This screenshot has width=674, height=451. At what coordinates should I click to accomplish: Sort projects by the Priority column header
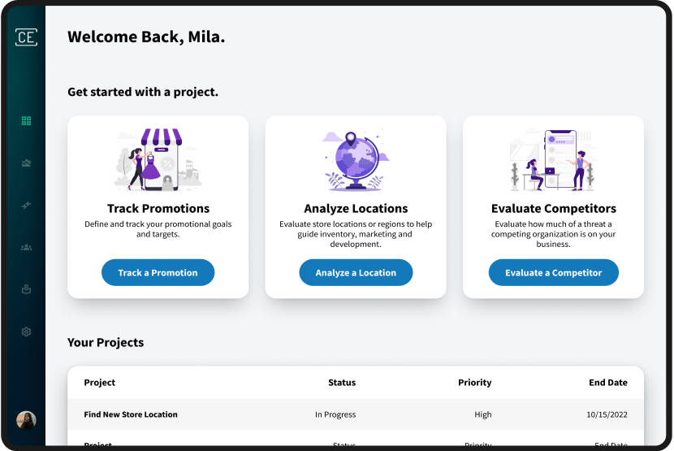click(475, 383)
